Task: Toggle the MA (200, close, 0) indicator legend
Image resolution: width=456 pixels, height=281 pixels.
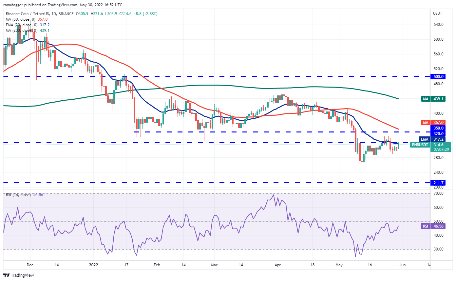Action: coord(22,30)
